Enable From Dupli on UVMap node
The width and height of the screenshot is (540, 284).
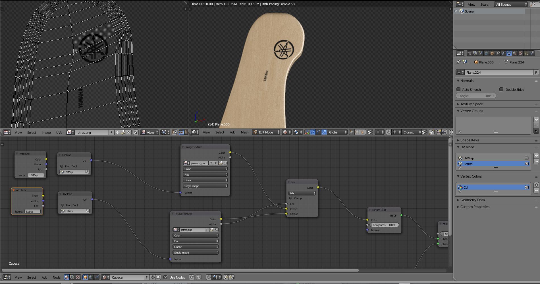62,166
